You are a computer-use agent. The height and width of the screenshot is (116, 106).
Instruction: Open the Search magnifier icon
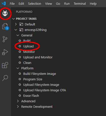(x=5, y=78)
